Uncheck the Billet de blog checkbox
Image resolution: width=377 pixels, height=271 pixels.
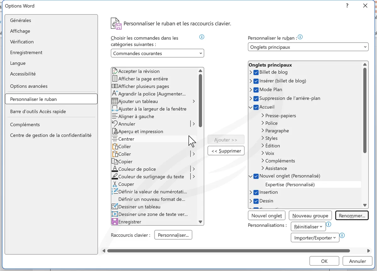[256, 72]
